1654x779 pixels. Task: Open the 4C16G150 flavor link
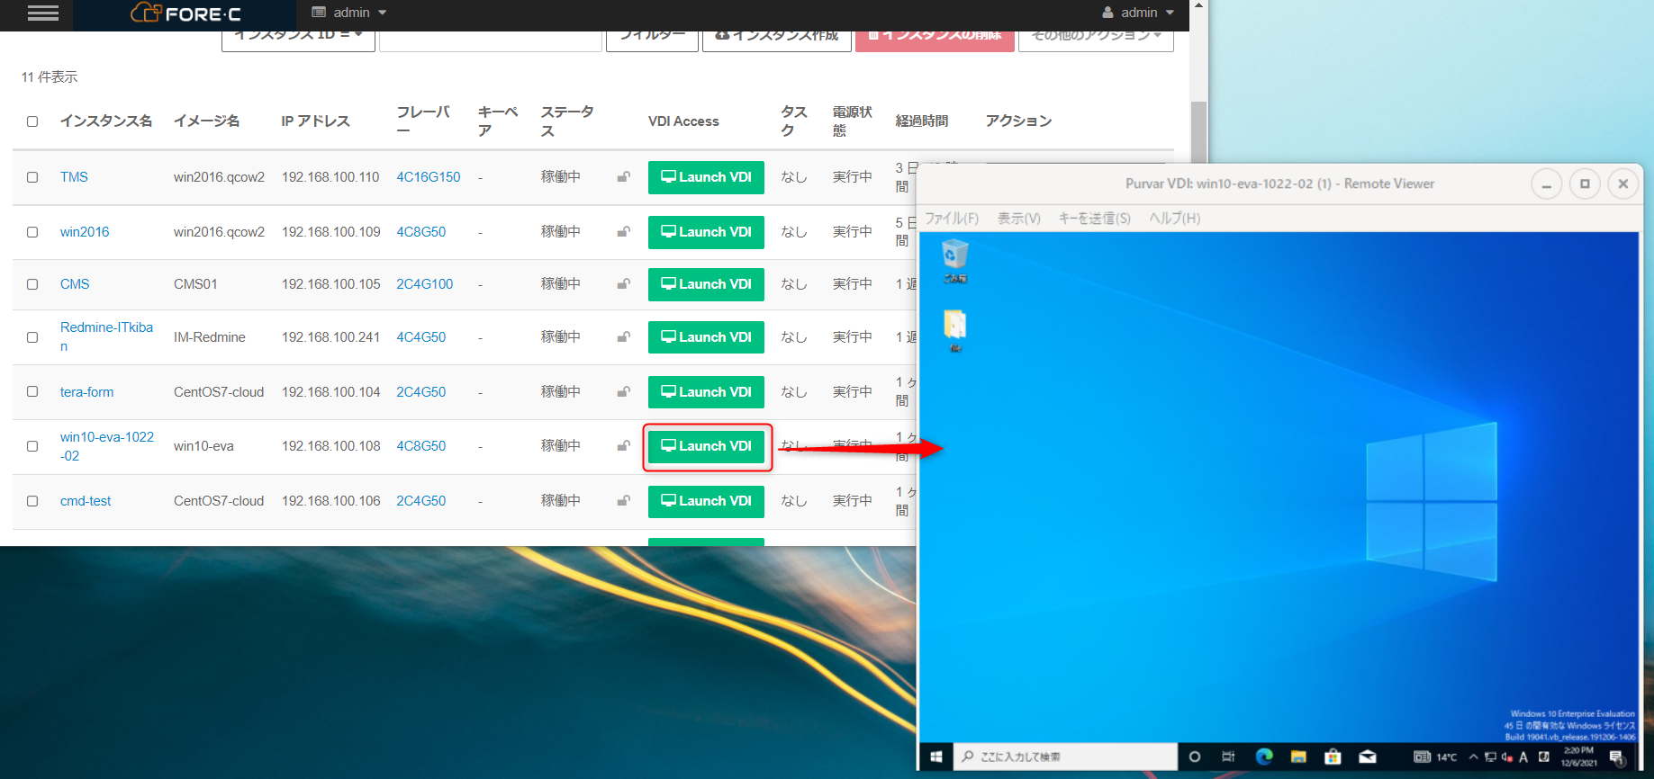429,177
